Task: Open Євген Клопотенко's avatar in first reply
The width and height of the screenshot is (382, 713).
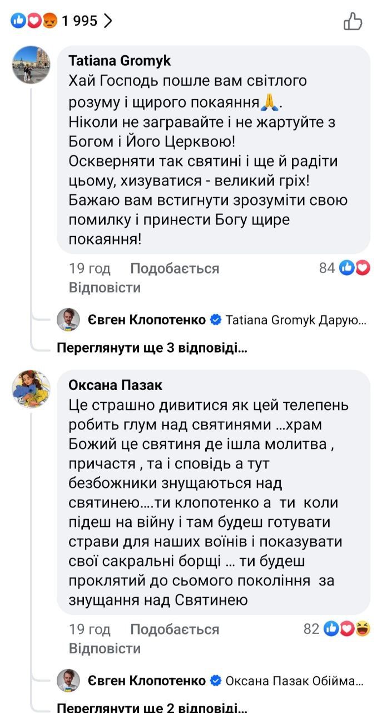Action: (x=68, y=320)
